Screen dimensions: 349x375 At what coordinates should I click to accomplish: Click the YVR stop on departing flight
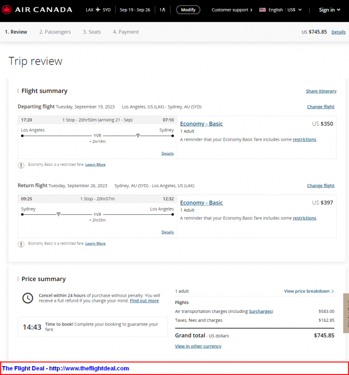tap(97, 136)
